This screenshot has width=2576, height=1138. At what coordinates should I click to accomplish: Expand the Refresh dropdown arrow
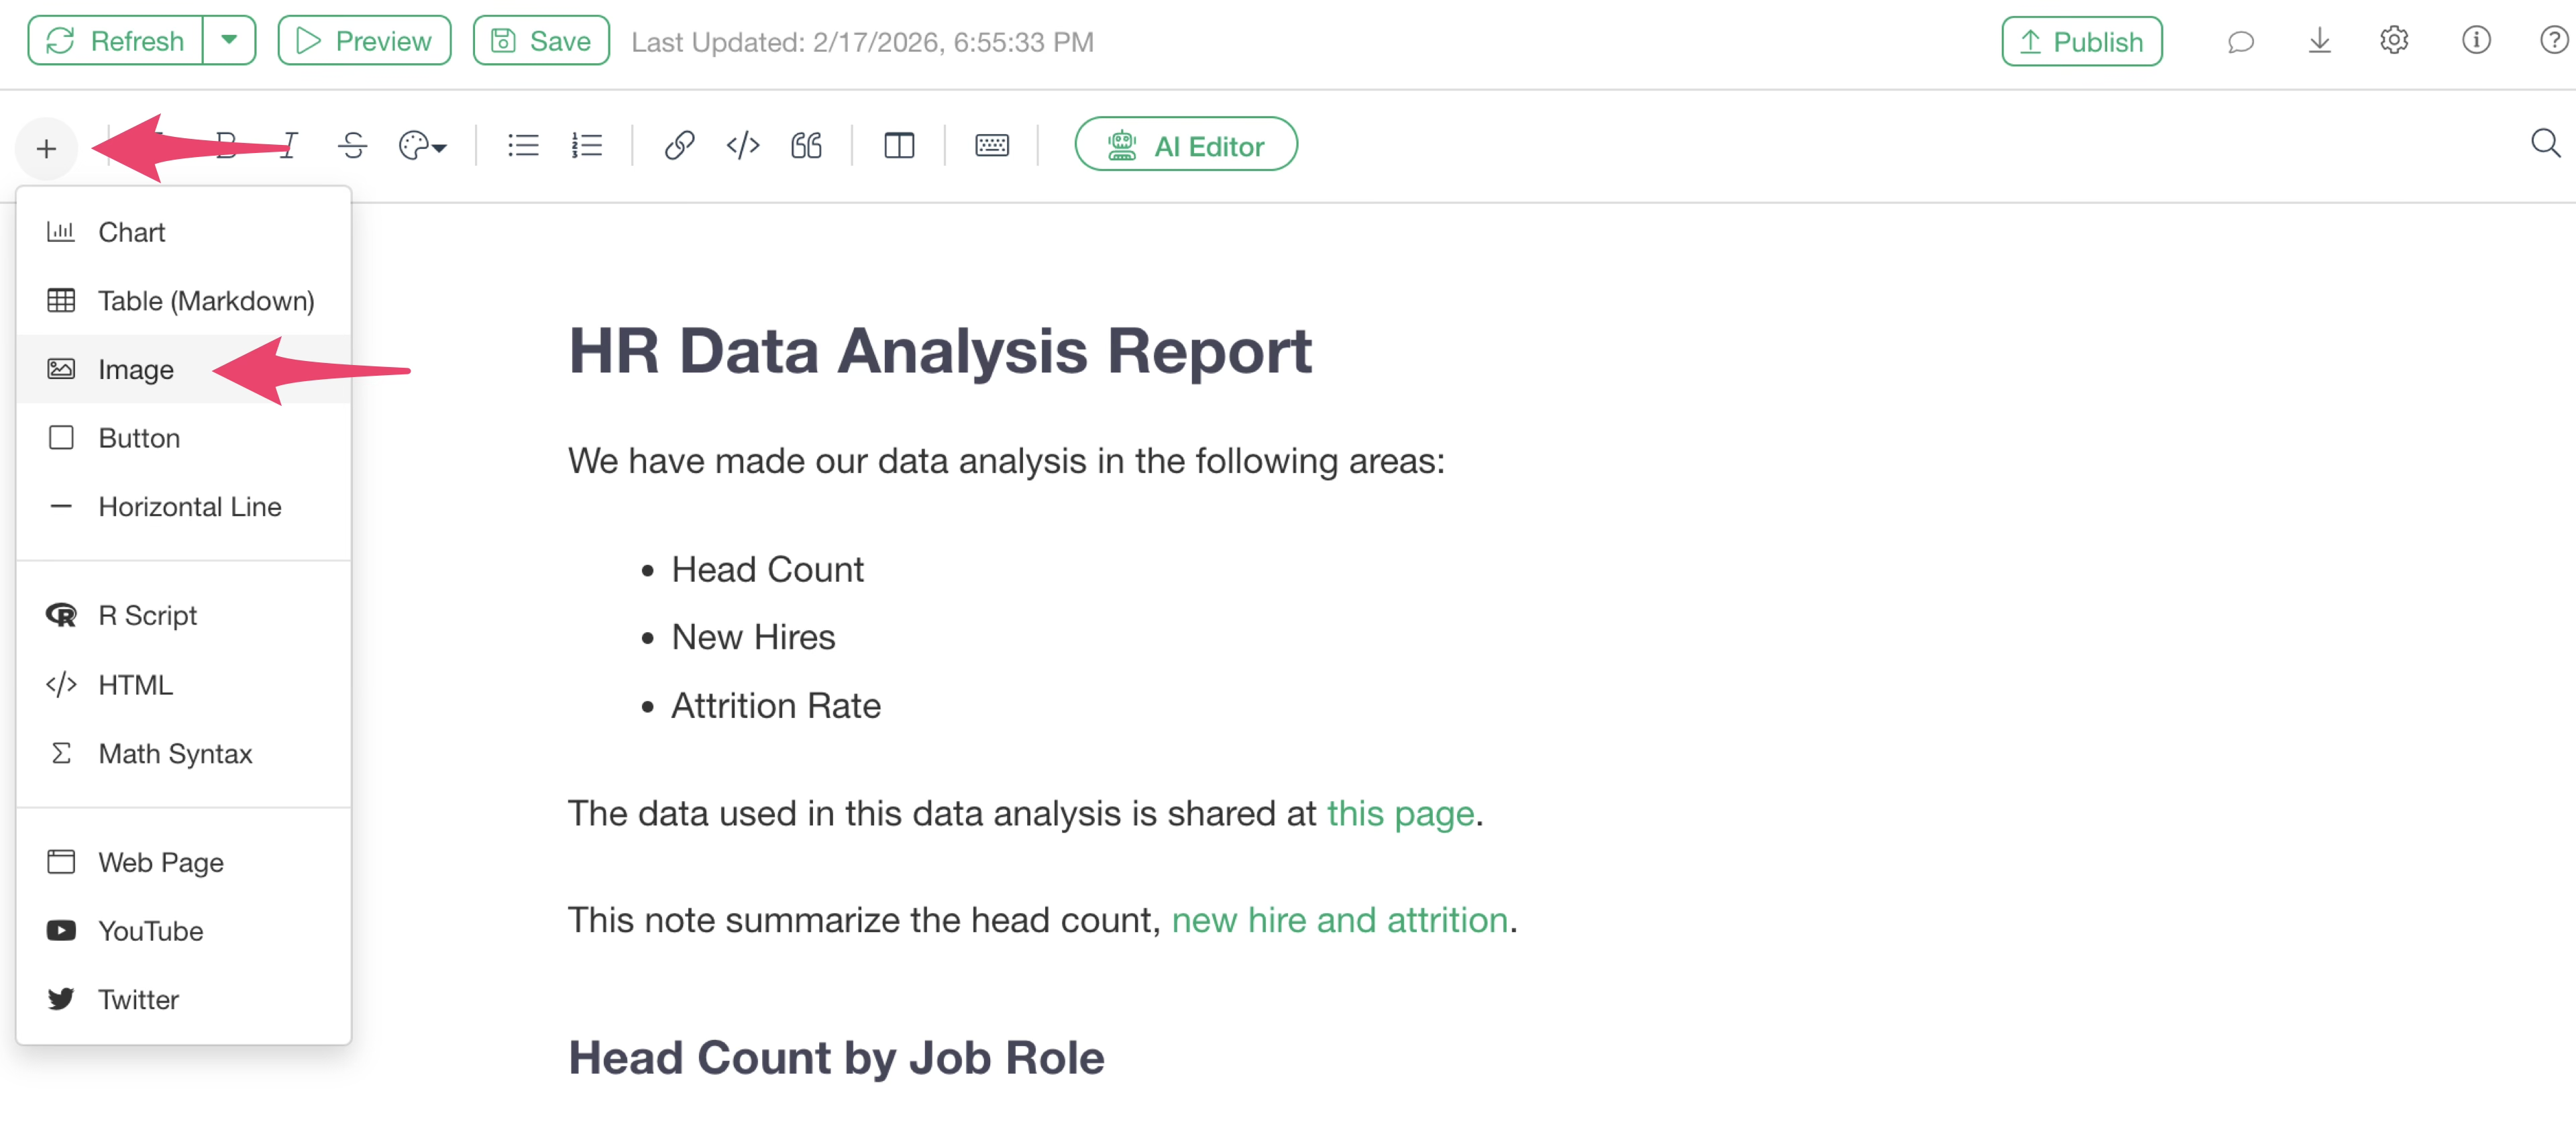click(229, 41)
